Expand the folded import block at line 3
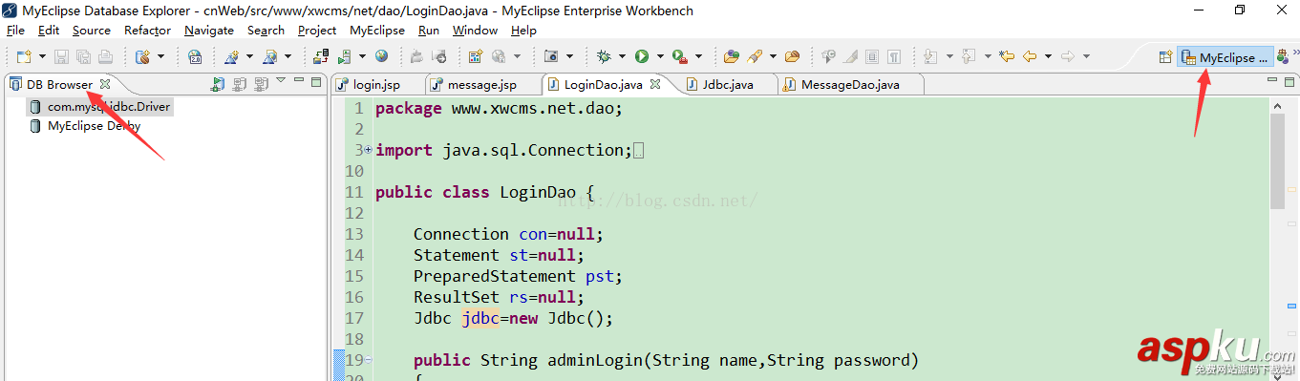 369,150
